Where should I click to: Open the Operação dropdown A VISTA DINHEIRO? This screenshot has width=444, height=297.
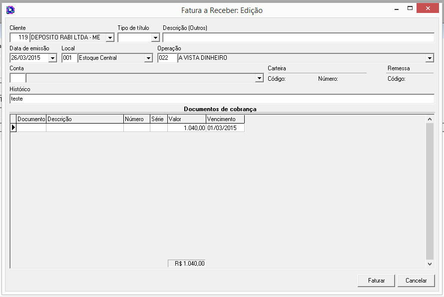point(431,58)
